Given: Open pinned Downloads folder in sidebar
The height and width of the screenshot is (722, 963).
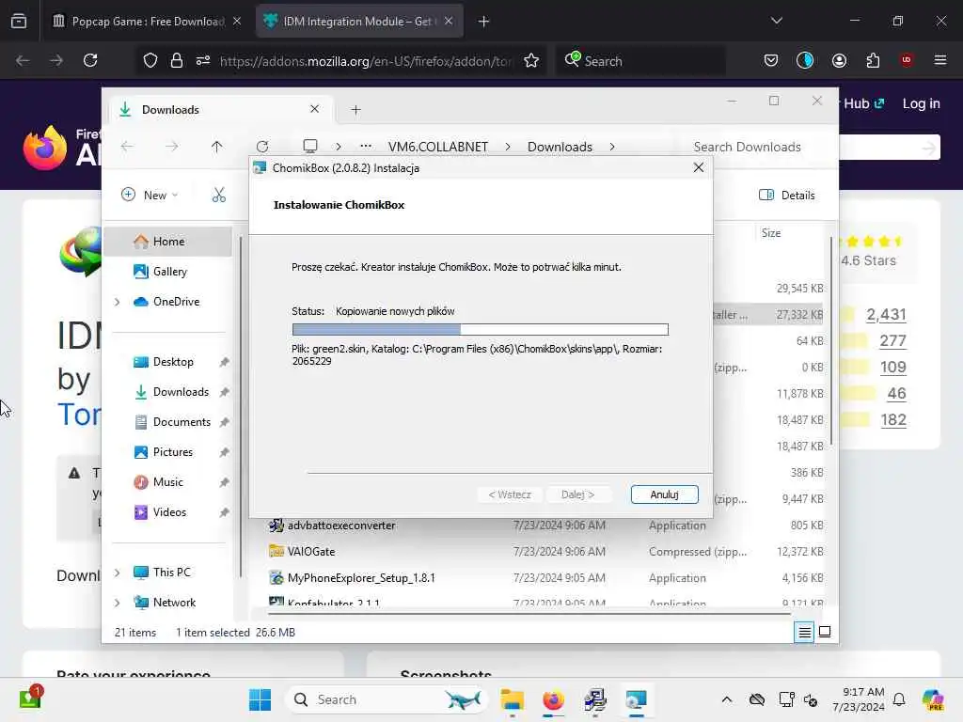Looking at the screenshot, I should click(x=181, y=392).
